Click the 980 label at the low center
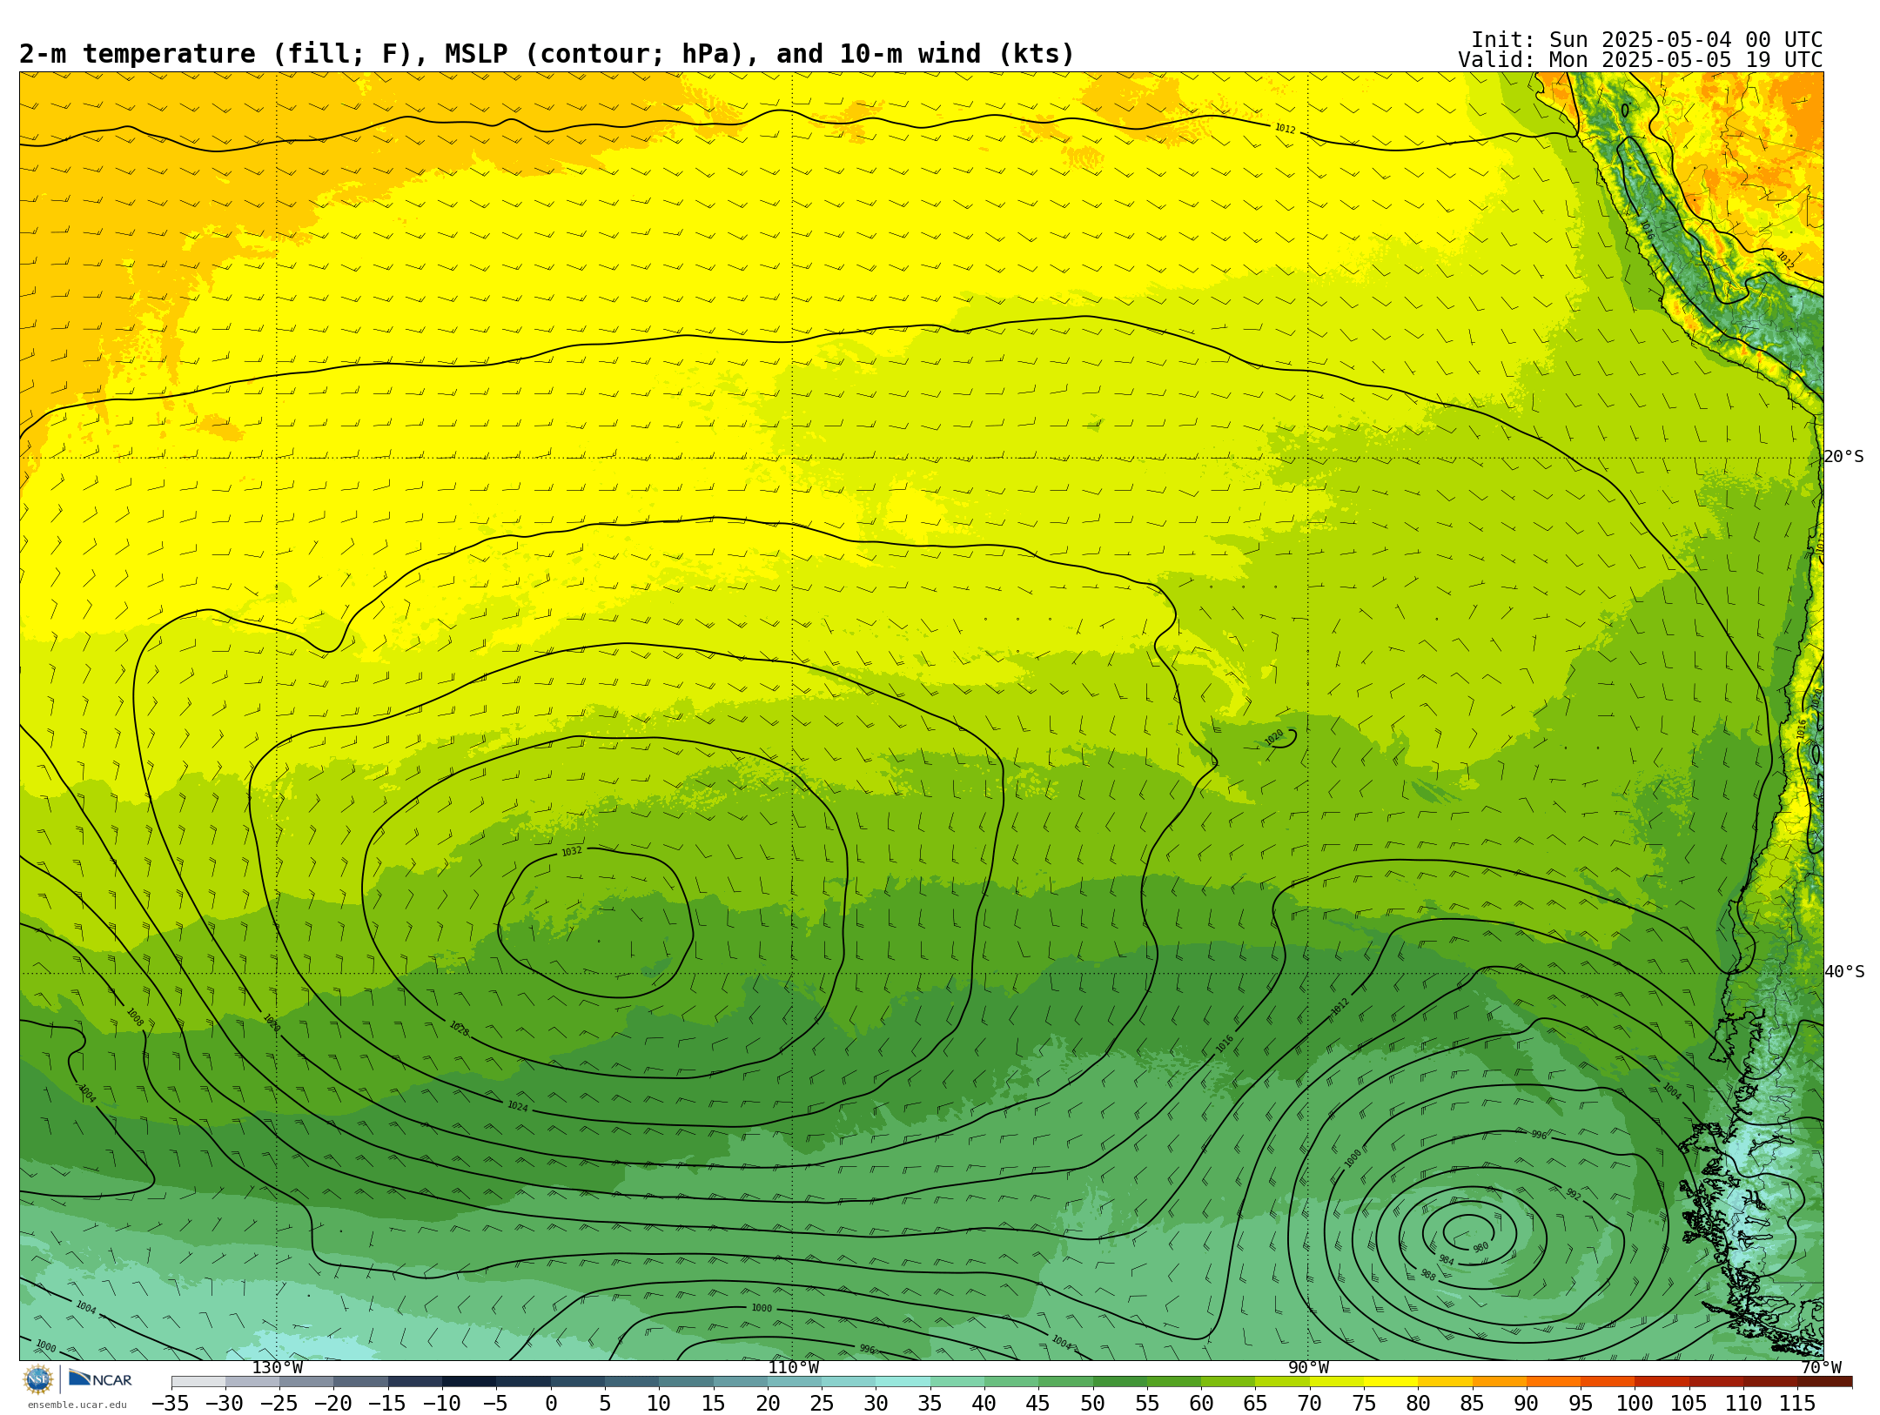Screen dimensions: 1880x1415 tap(1480, 1247)
